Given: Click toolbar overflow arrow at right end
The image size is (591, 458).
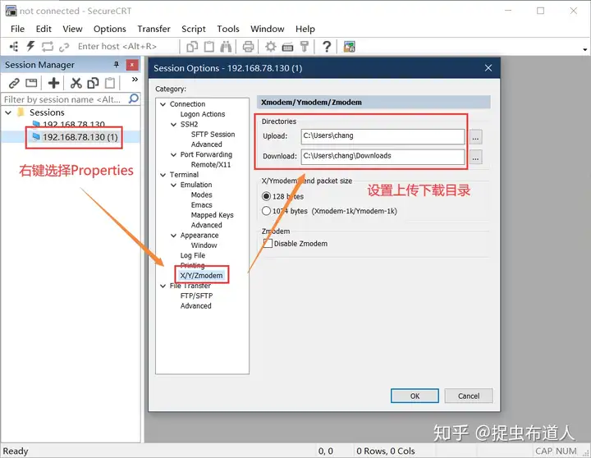Looking at the screenshot, I should [x=584, y=49].
